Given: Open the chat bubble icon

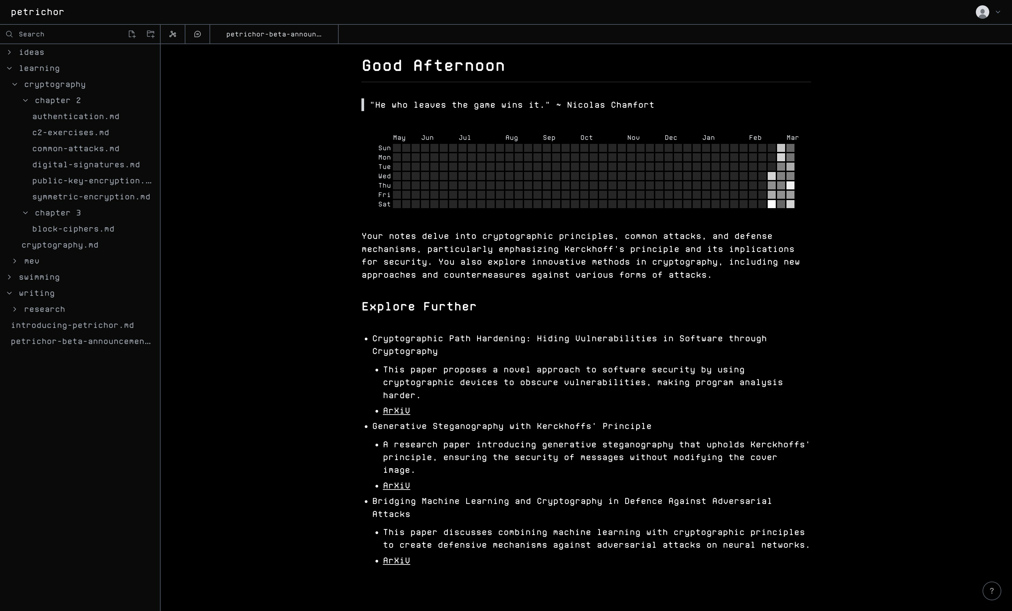Looking at the screenshot, I should (197, 34).
